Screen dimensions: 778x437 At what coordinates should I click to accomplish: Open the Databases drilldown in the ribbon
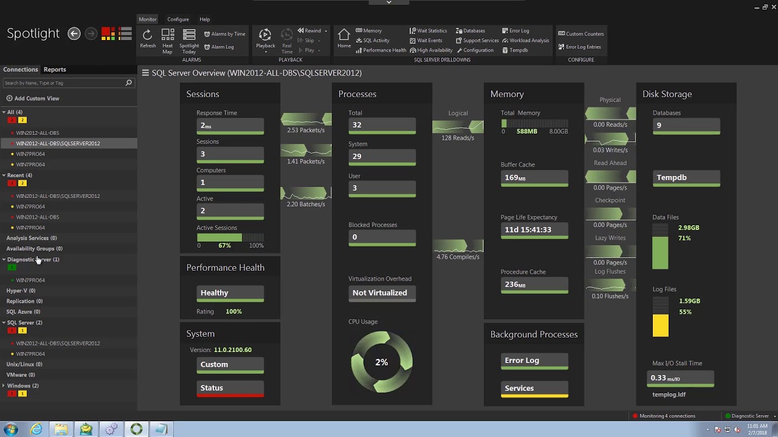(470, 31)
